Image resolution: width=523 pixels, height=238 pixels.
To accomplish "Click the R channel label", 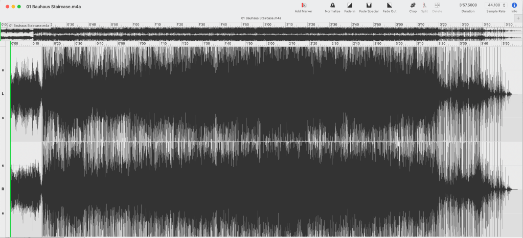I will [3, 189].
